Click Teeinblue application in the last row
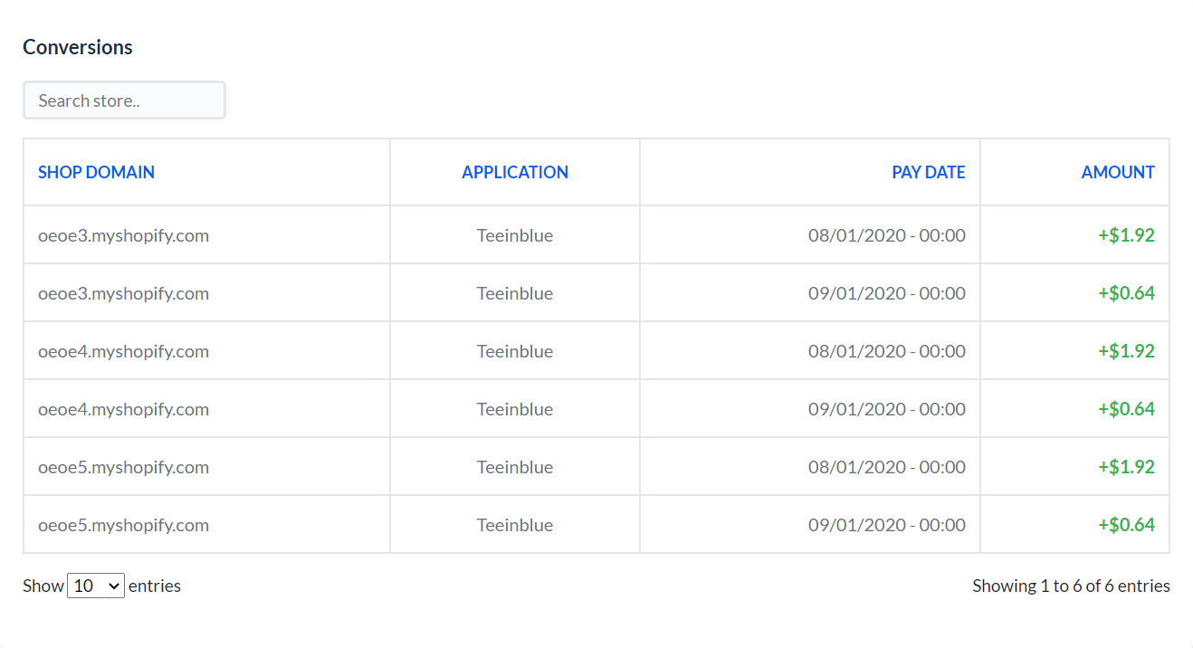The width and height of the screenshot is (1193, 648). pos(515,525)
